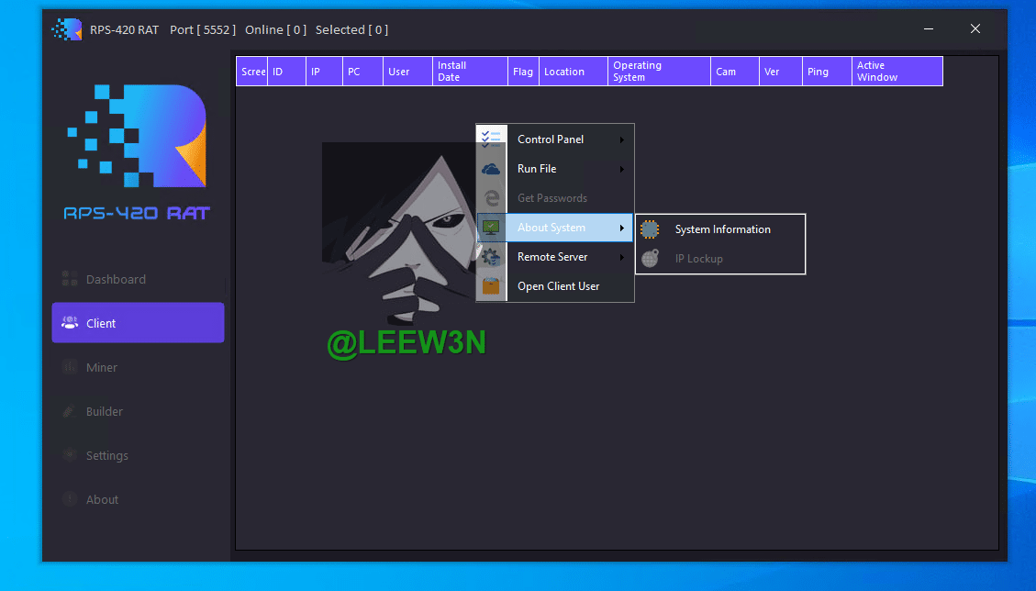Sort by the Install Date column header

click(469, 72)
